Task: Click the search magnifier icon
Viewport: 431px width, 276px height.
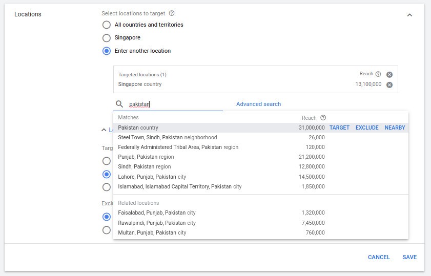Action: [119, 104]
